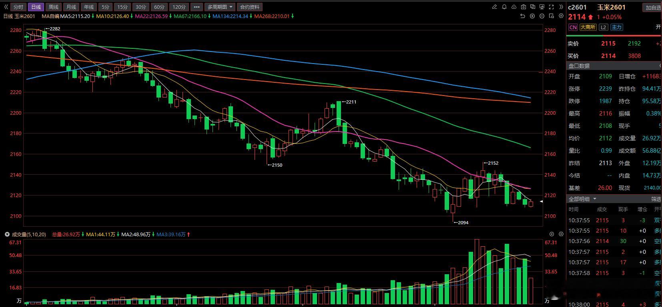Click the 卖价 2115 ask price
The image size is (662, 307).
click(608, 44)
